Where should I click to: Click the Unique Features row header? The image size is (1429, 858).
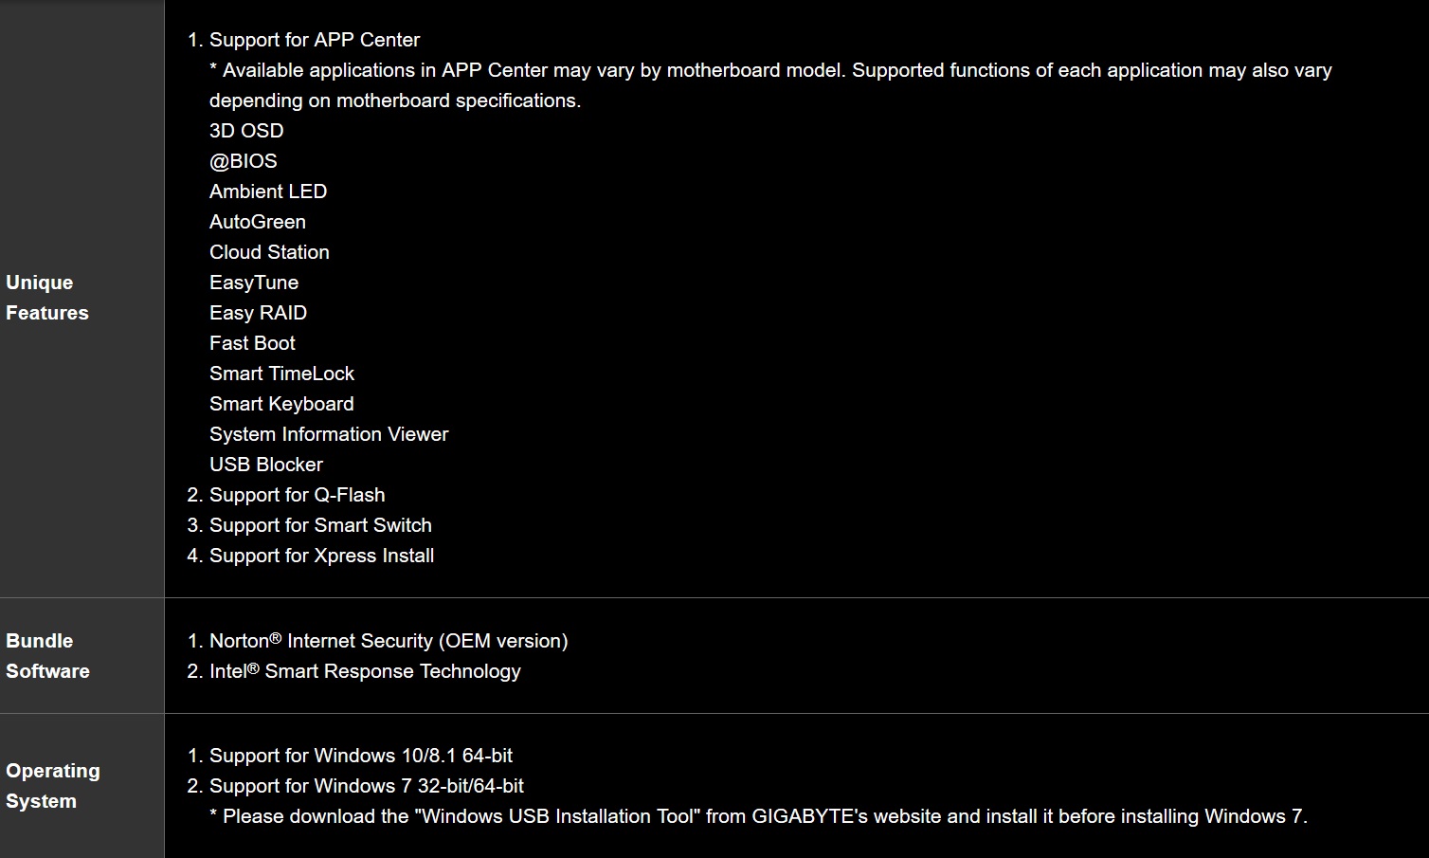tap(47, 298)
